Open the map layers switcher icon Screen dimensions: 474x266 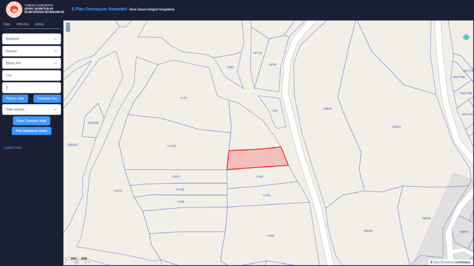(466, 37)
